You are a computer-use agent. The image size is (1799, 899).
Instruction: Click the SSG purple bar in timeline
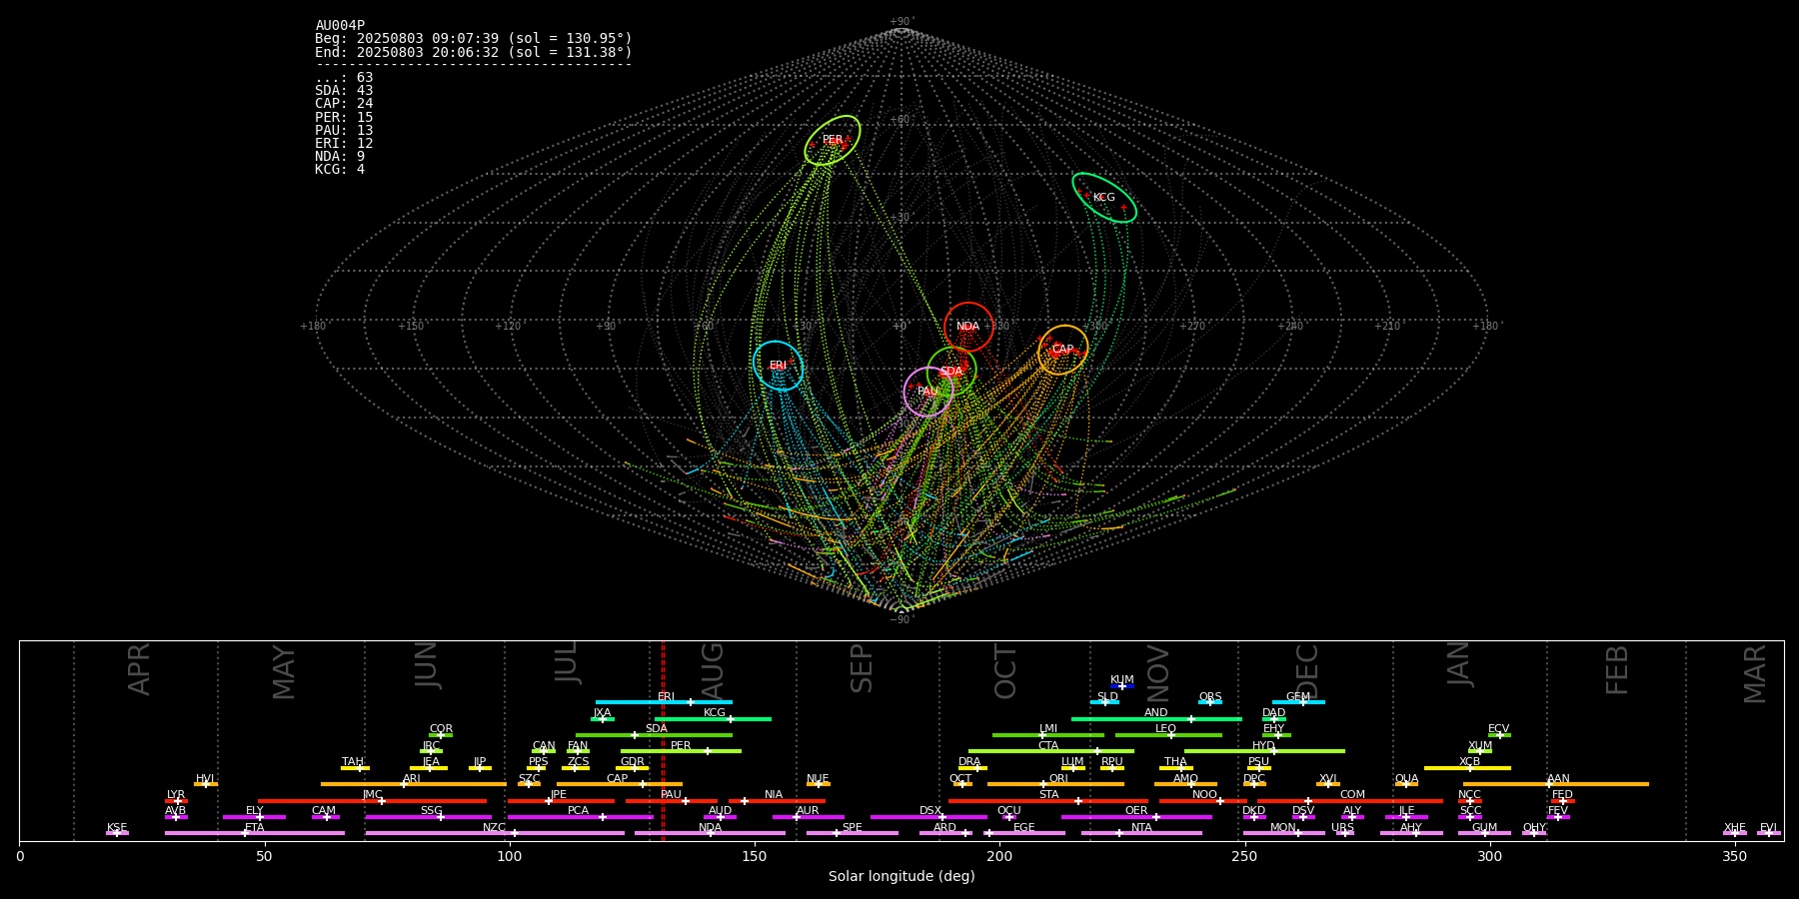[x=428, y=817]
